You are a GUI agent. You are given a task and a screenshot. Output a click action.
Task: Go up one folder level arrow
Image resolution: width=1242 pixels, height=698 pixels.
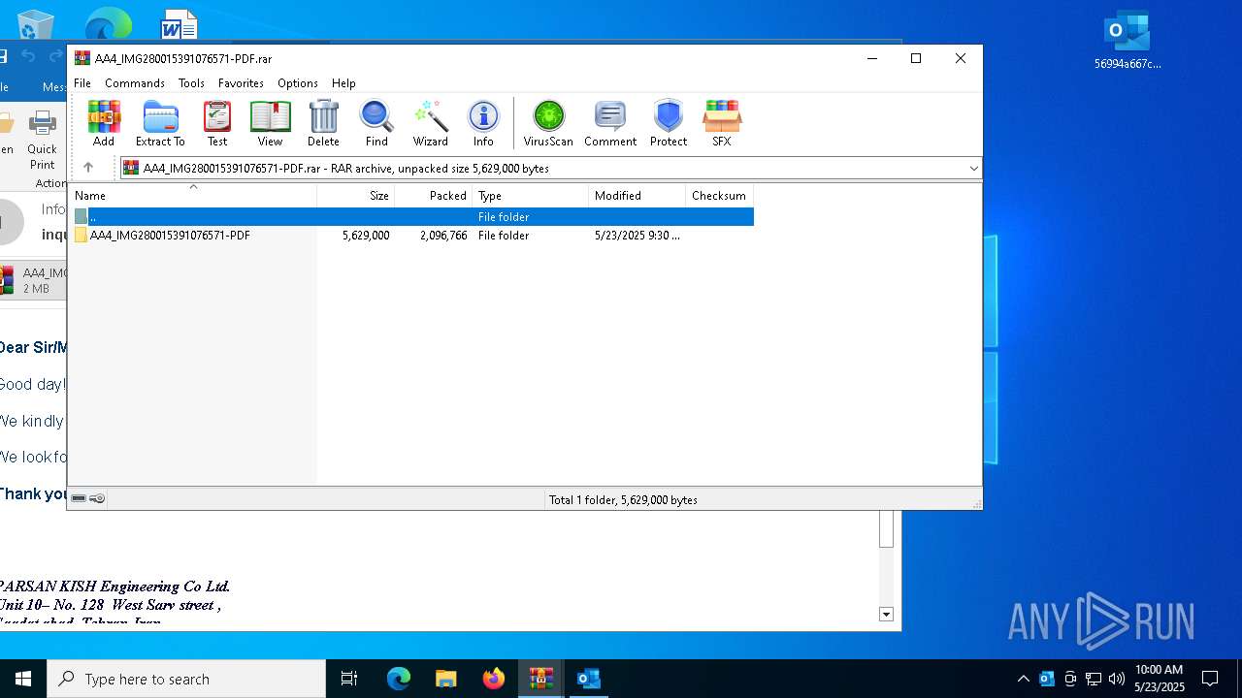[x=88, y=168]
